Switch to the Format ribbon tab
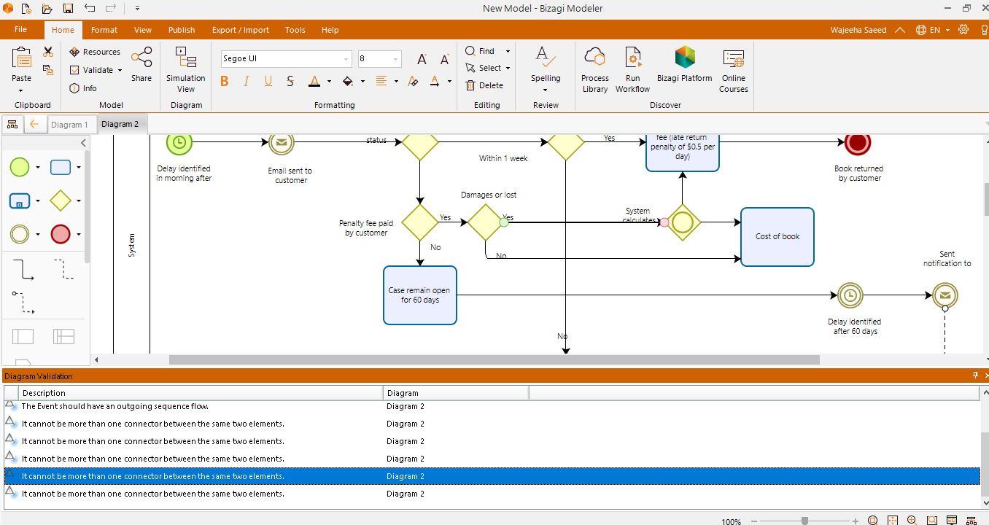 104,30
